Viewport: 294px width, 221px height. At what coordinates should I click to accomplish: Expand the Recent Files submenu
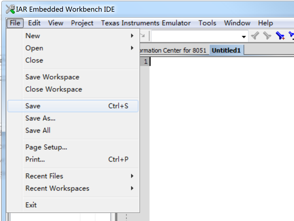(x=73, y=176)
